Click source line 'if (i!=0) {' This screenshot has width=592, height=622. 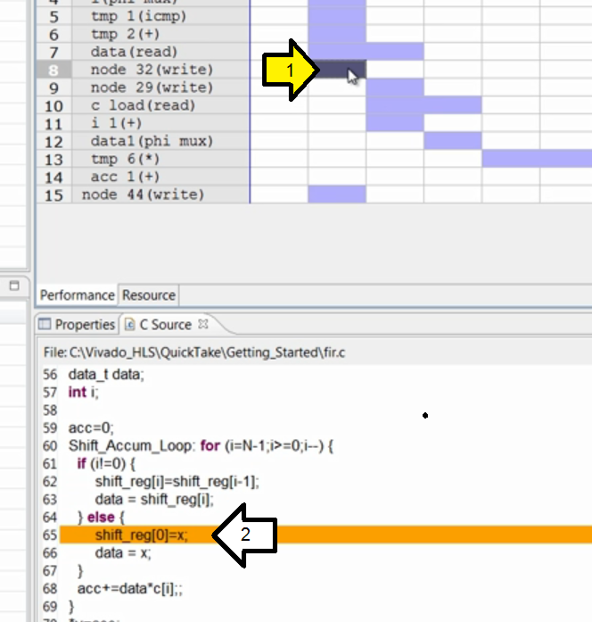pyautogui.click(x=106, y=464)
